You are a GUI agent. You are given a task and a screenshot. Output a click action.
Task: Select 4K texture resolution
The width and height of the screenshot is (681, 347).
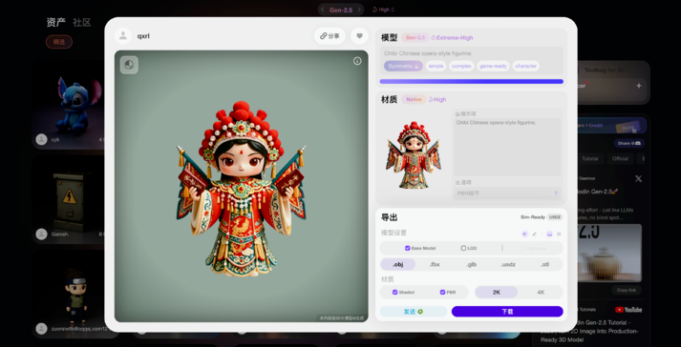(x=541, y=292)
